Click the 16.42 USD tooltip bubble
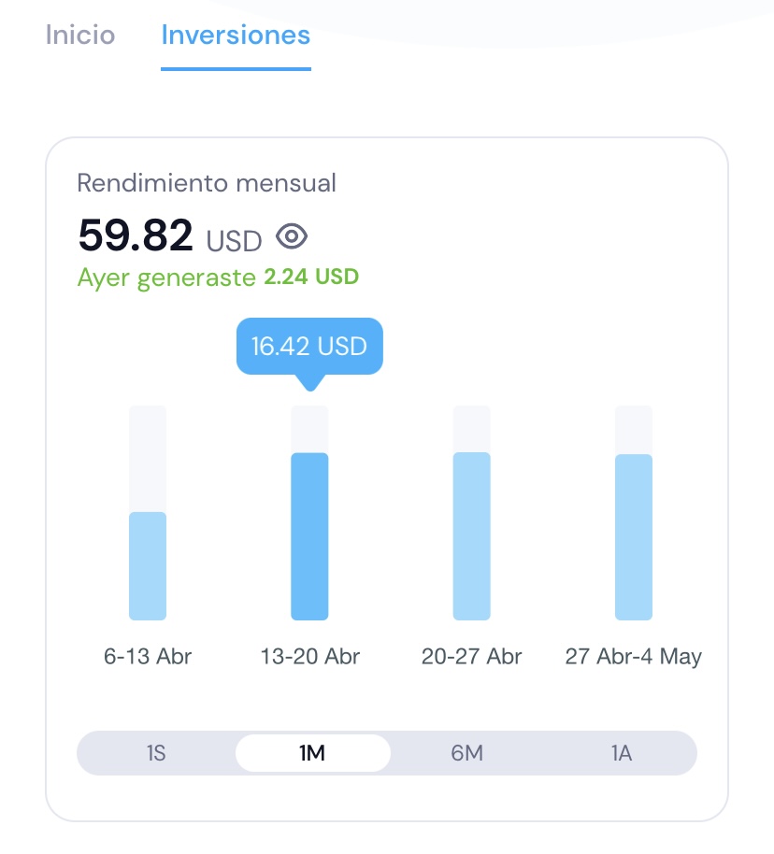 pyautogui.click(x=309, y=347)
